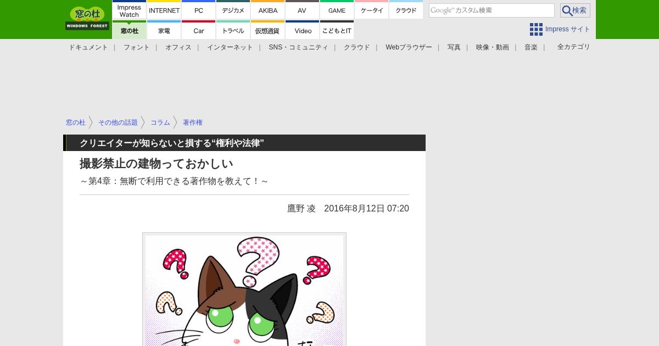Click 窓の杜 breadcrumb link
Screen dimensions: 659x346
click(76, 122)
